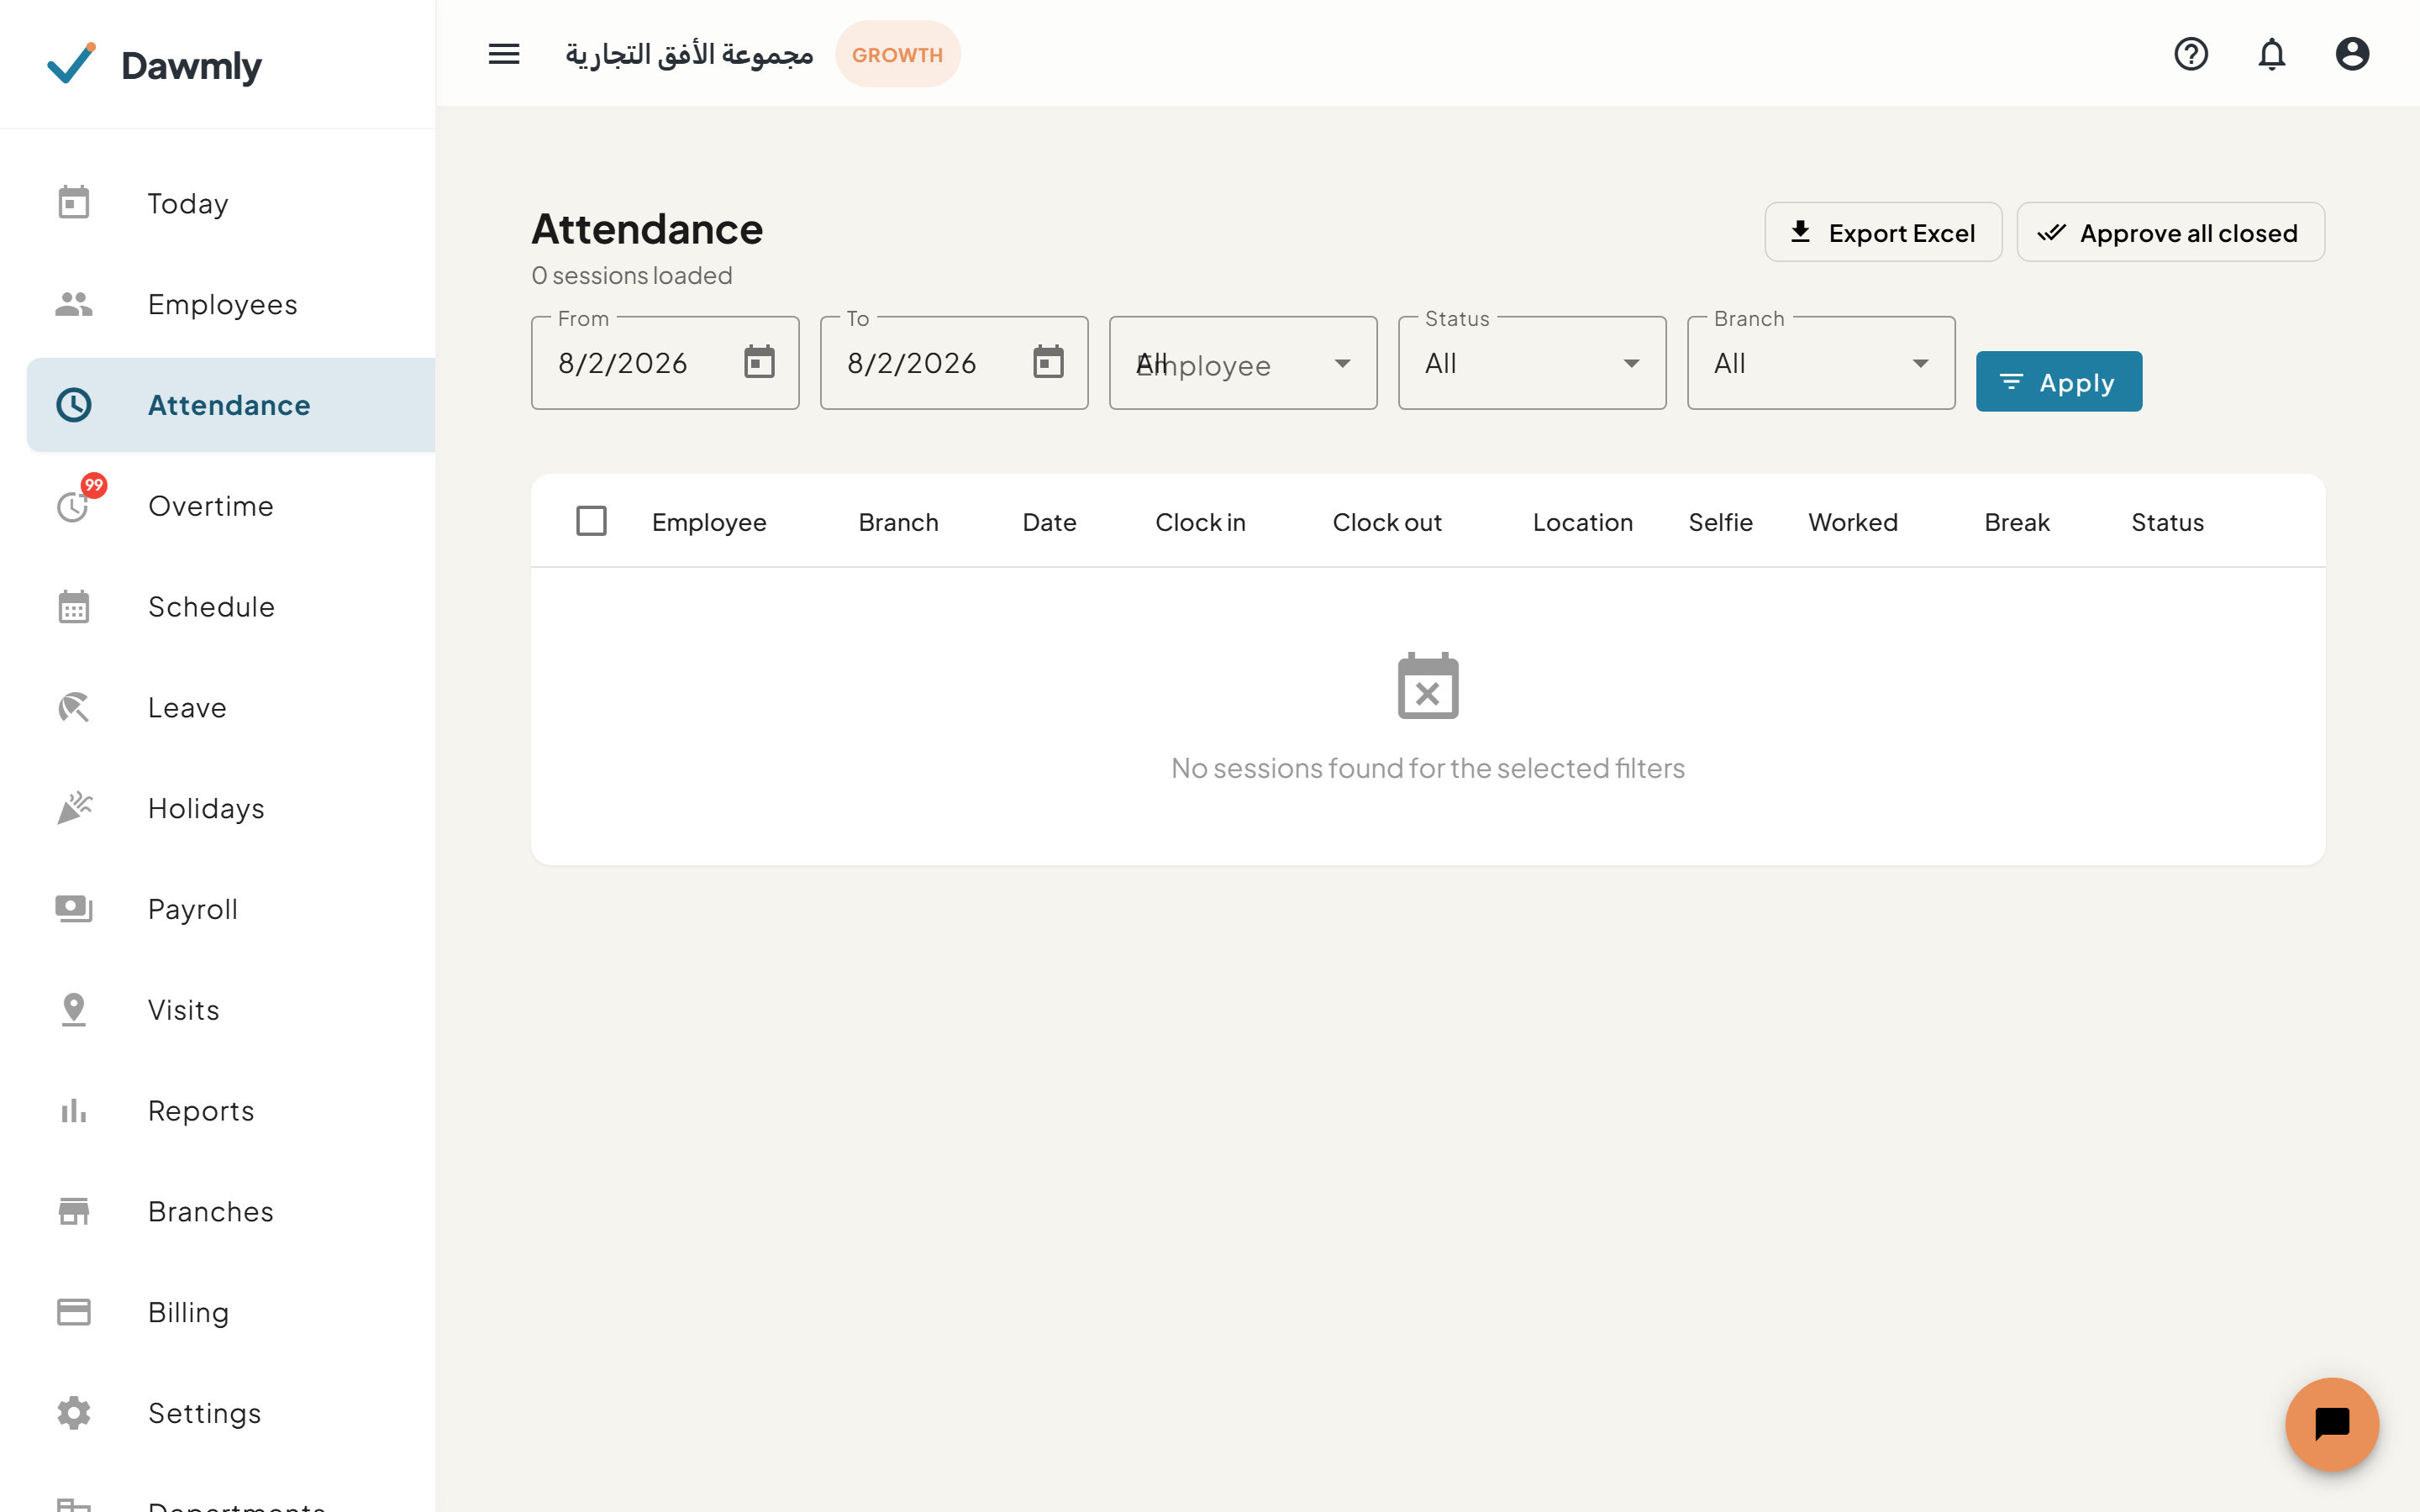Click the Leave umbrella sidebar icon

[x=74, y=707]
